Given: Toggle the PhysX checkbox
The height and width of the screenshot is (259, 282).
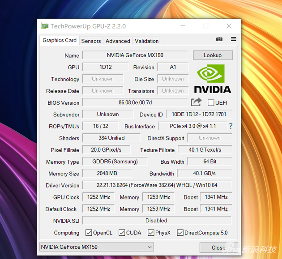Looking at the screenshot, I should click(151, 233).
